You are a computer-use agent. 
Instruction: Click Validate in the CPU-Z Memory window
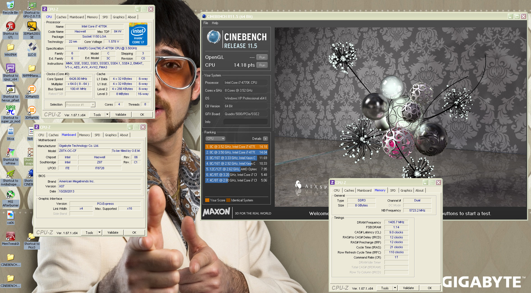(408, 288)
